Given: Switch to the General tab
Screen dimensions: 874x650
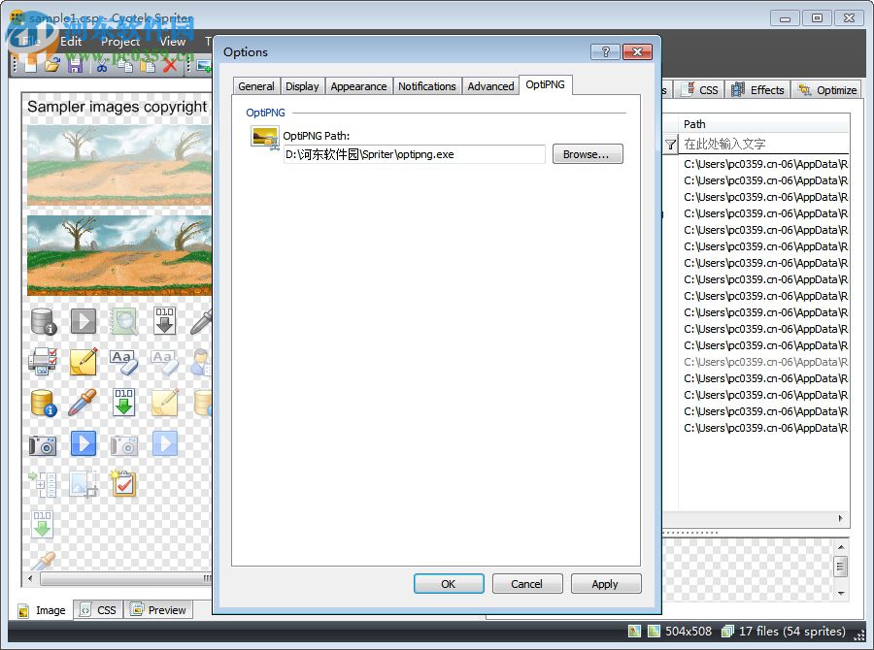Looking at the screenshot, I should (x=256, y=86).
